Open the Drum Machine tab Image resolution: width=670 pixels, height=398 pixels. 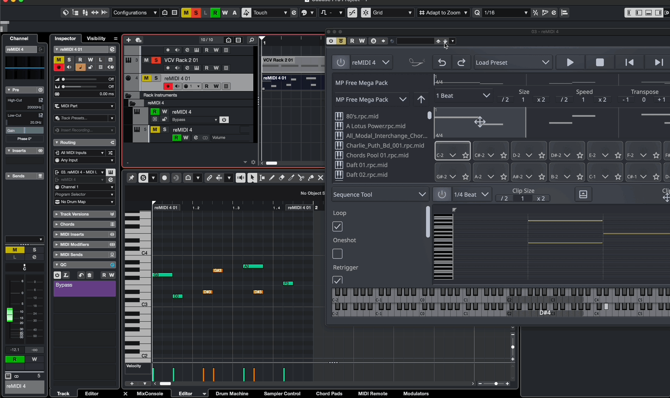point(232,394)
